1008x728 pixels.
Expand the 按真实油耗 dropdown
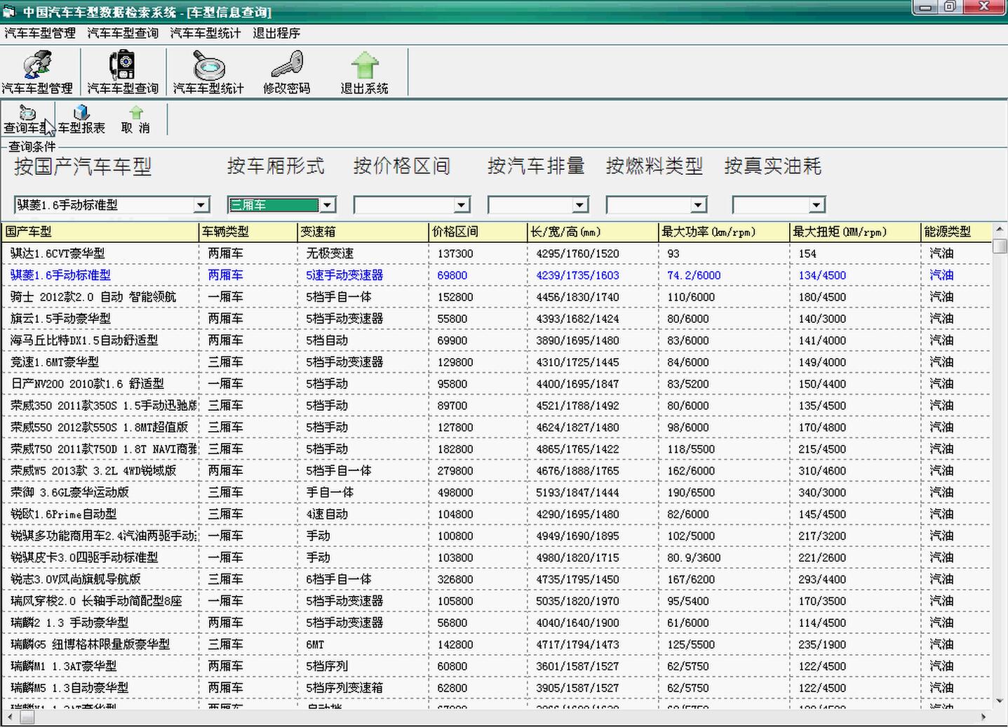pyautogui.click(x=817, y=205)
